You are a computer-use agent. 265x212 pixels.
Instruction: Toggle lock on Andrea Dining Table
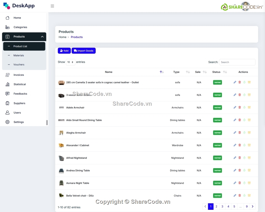point(244,170)
